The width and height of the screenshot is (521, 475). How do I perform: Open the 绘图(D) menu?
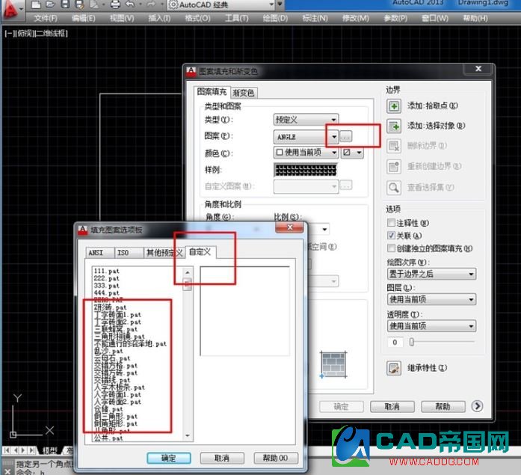click(276, 18)
